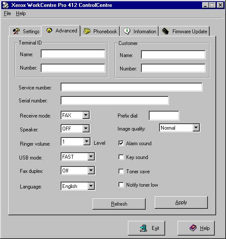Click the Help button at bottom right
Image resolution: width=226 pixels, height=239 pixels.
[196, 228]
